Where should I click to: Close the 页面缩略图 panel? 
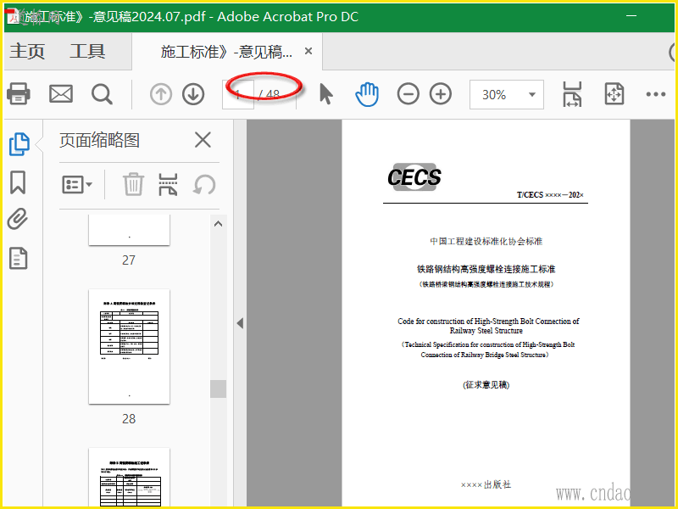[x=203, y=140]
